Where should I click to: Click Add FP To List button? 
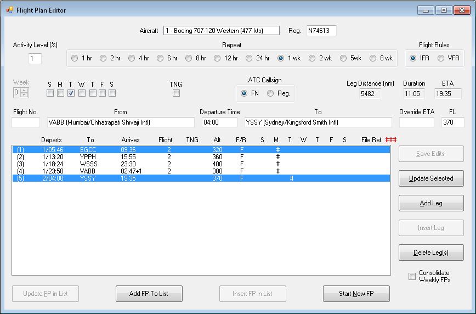click(x=149, y=294)
